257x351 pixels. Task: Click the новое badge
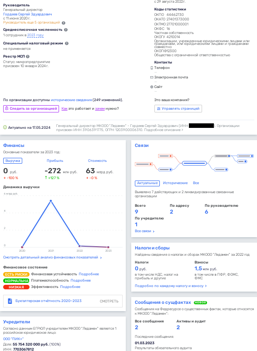(200, 302)
